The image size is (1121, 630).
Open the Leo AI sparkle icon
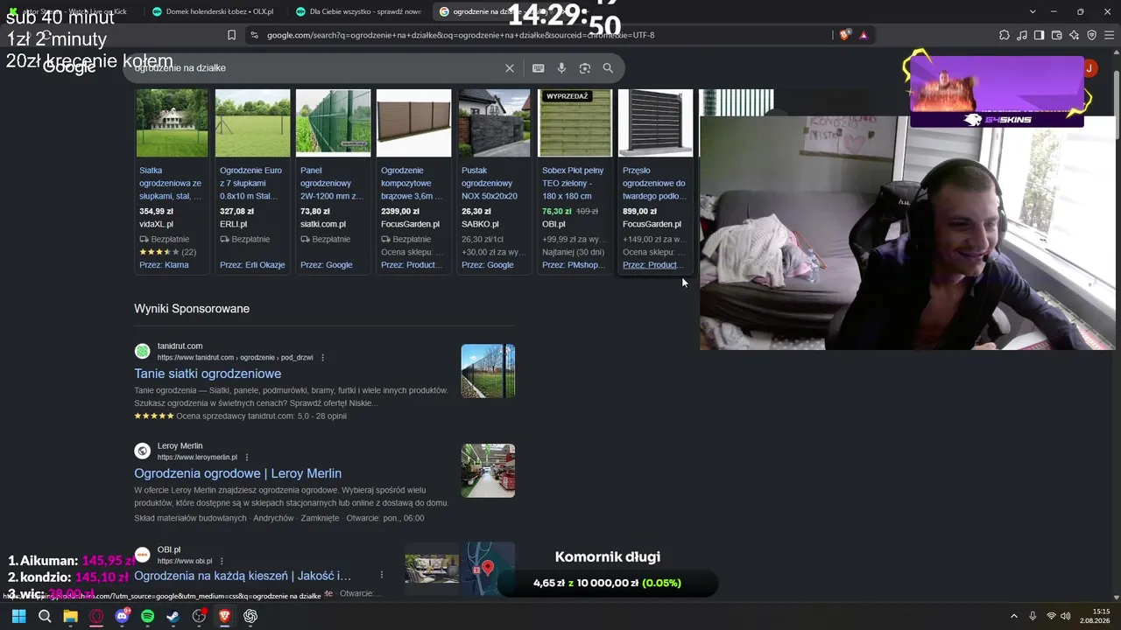(1074, 35)
